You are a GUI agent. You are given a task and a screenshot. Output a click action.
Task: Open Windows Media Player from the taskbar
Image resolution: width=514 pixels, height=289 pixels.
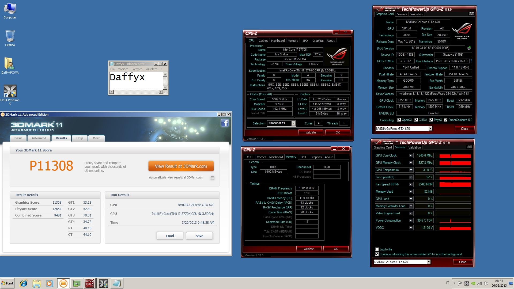point(50,283)
